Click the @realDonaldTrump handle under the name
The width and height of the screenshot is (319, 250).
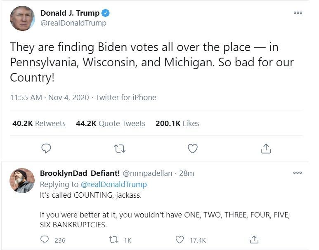pos(73,23)
